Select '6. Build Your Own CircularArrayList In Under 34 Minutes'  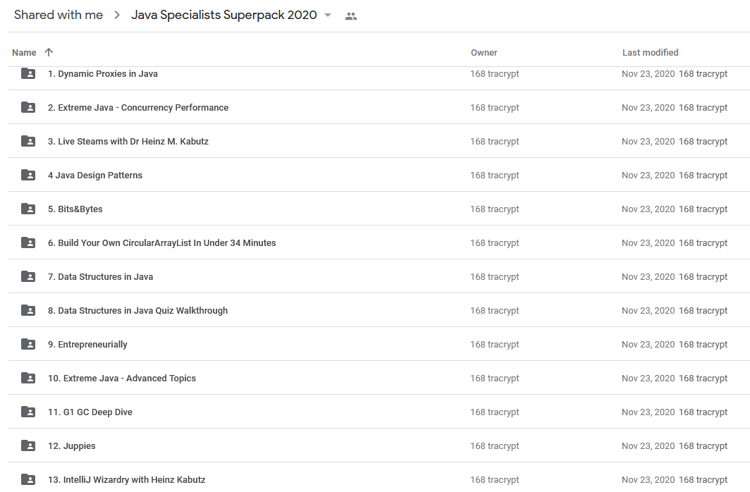(x=161, y=243)
